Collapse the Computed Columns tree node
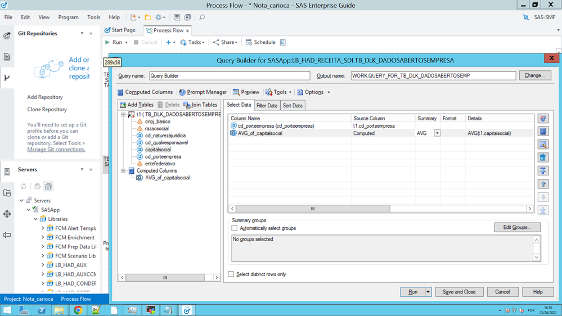 [123, 171]
